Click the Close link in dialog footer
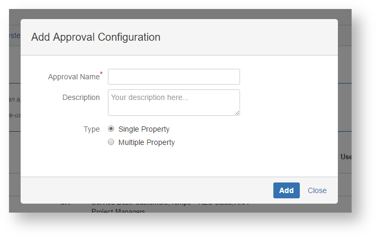The height and width of the screenshot is (238, 377). pos(317,190)
